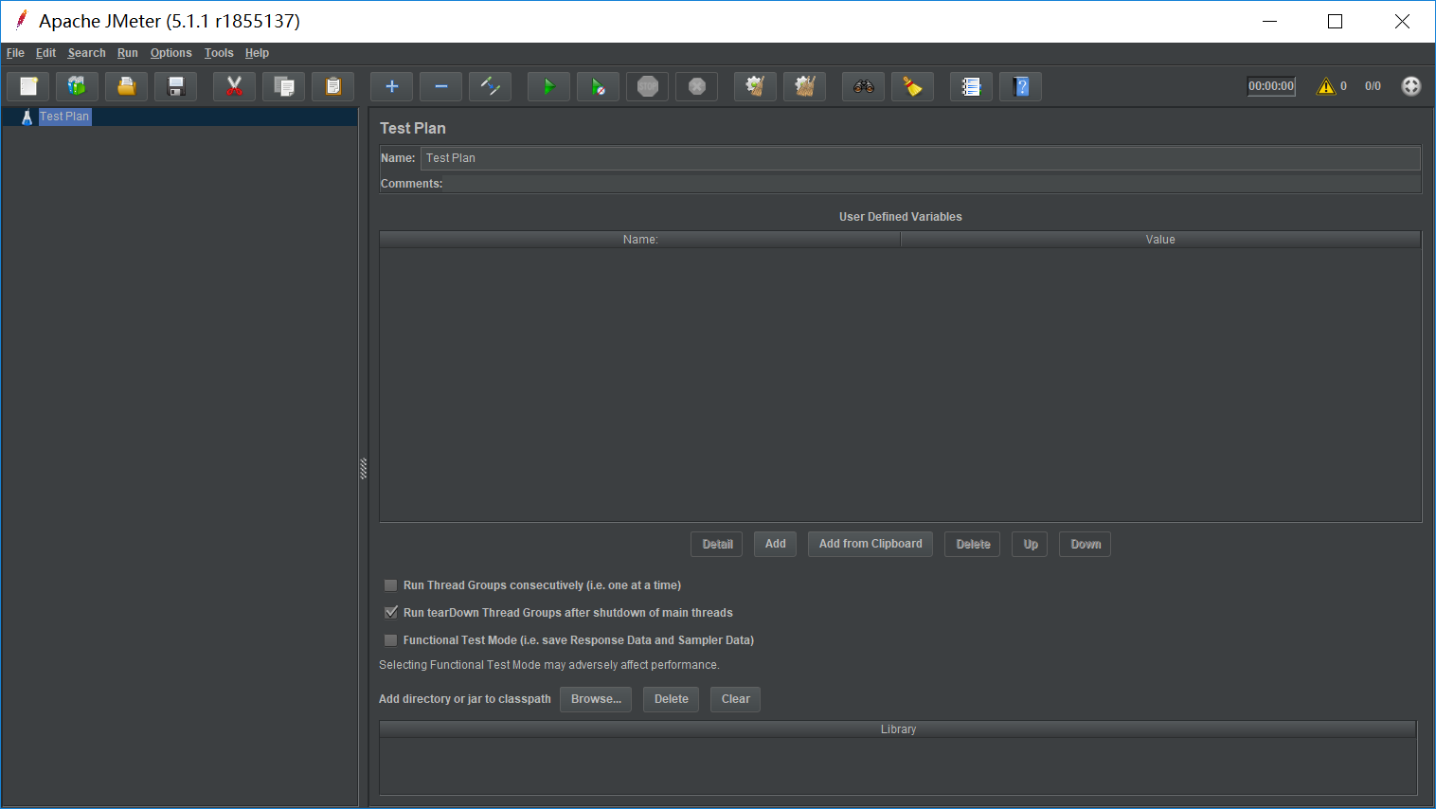This screenshot has height=809, width=1436.
Task: Click the 0/0 thread count indicator
Action: coord(1373,86)
